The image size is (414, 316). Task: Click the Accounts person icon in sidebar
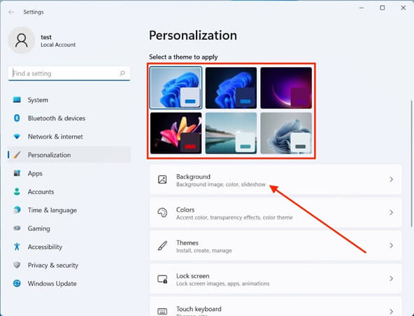17,192
